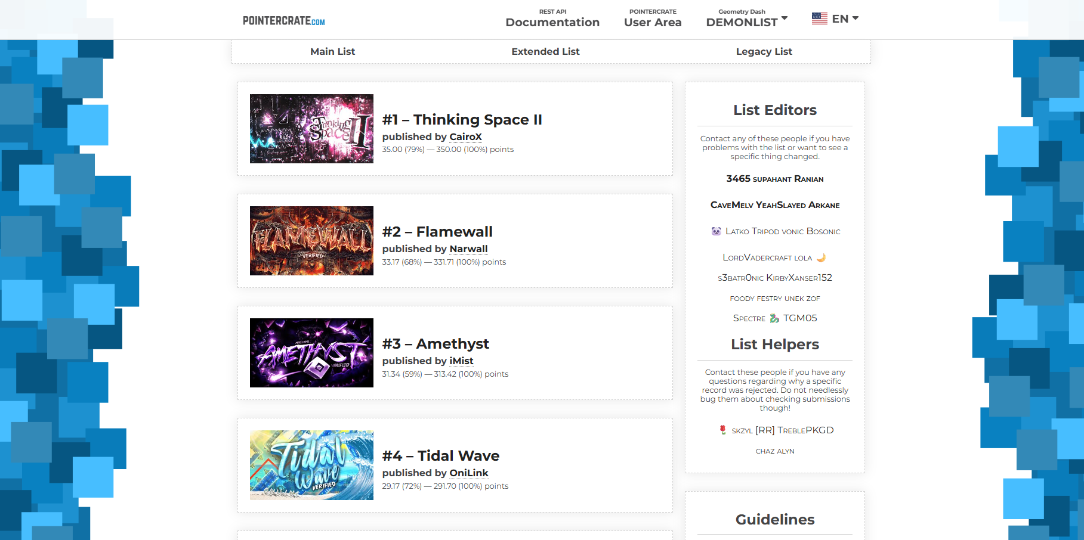Screen dimensions: 1084x540
Task: Click the US flag language icon
Action: 819,18
